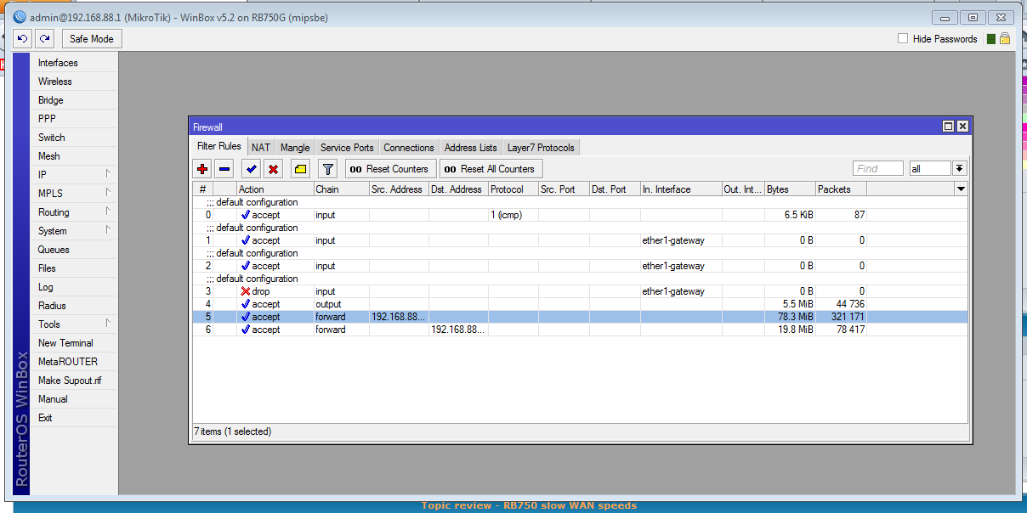The image size is (1027, 513).
Task: Click the yellow Comment icon
Action: coord(300,169)
